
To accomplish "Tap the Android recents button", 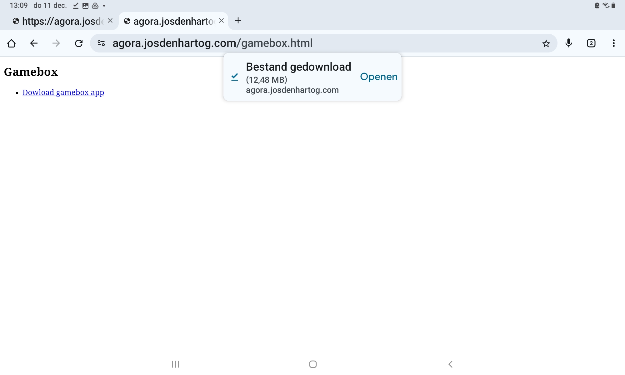I will tap(175, 364).
